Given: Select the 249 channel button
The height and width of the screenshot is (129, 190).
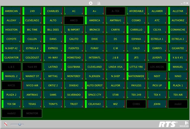Looking at the screenshot, I should click(32, 11).
